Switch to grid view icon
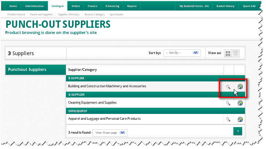This screenshot has height=149, width=266. tap(228, 53)
